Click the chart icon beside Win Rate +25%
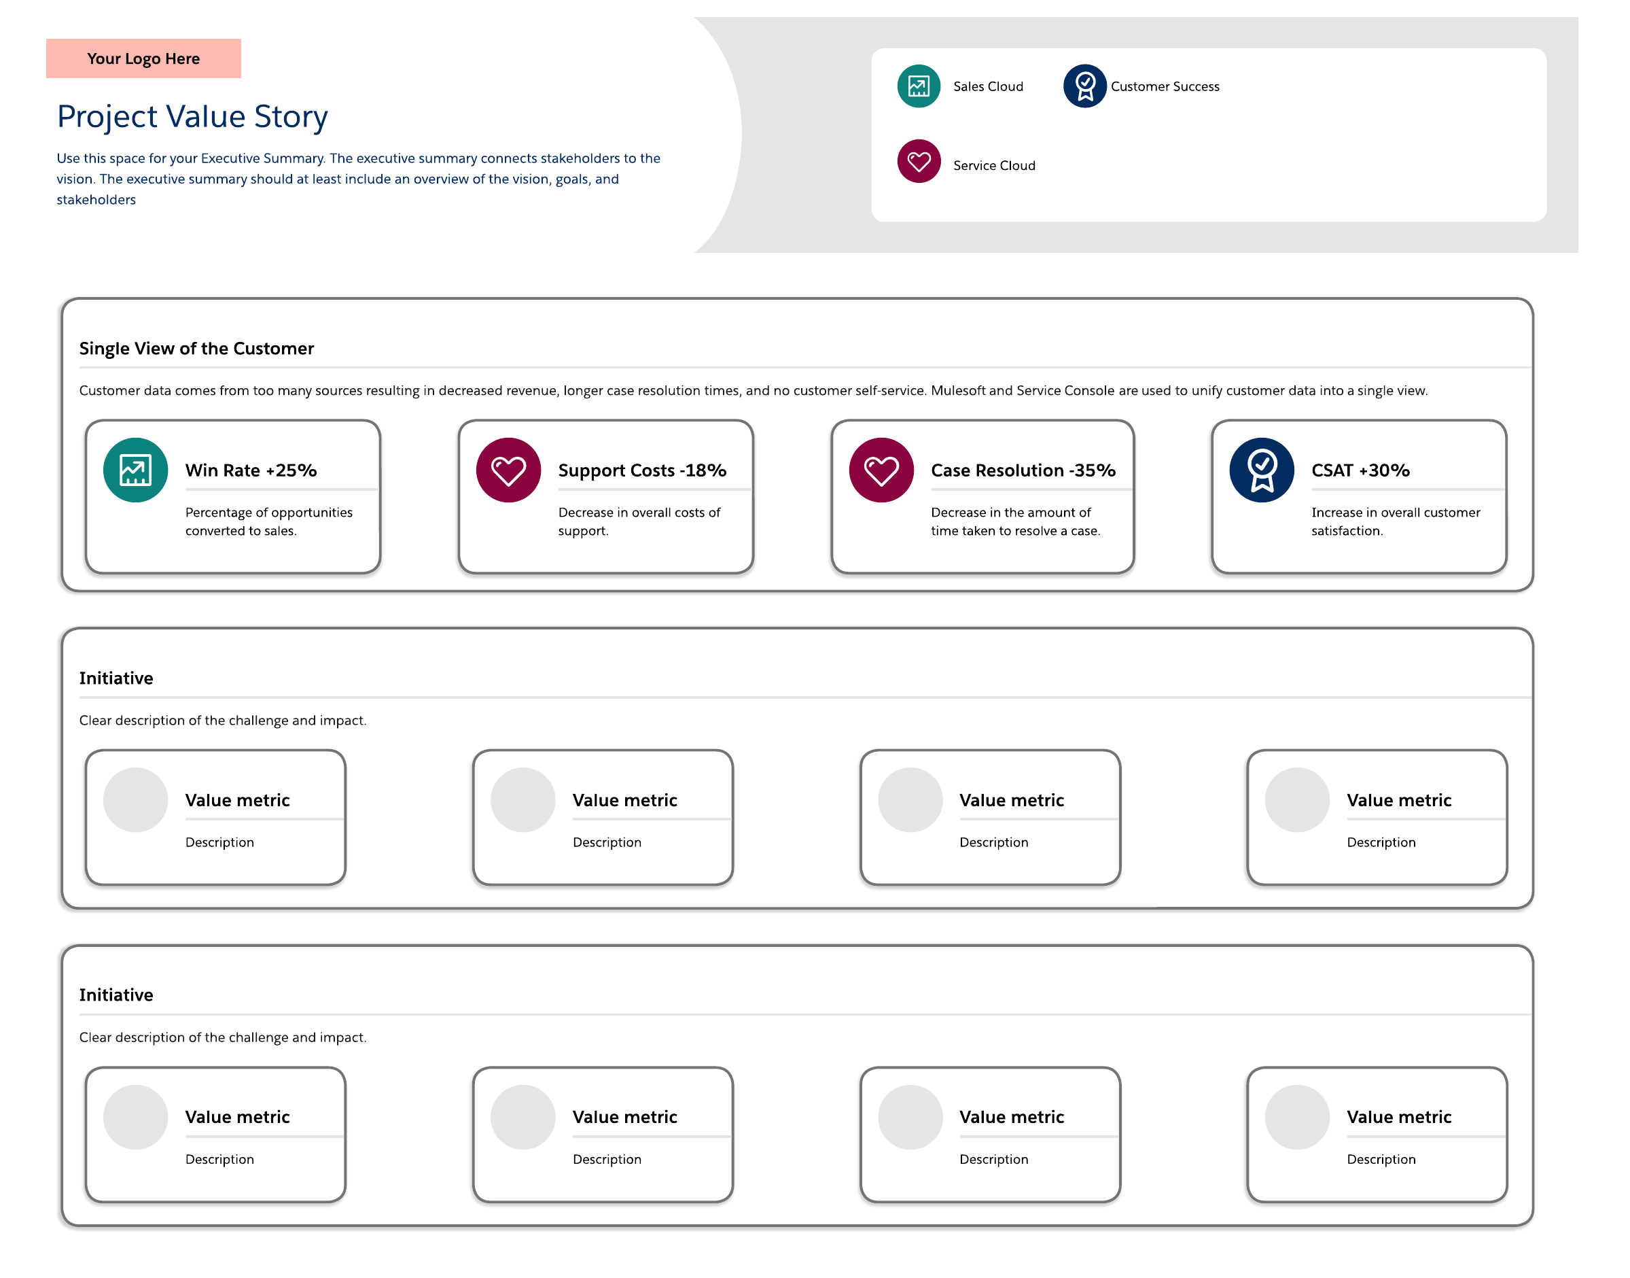Screen dimensions: 1630x1278 click(135, 470)
